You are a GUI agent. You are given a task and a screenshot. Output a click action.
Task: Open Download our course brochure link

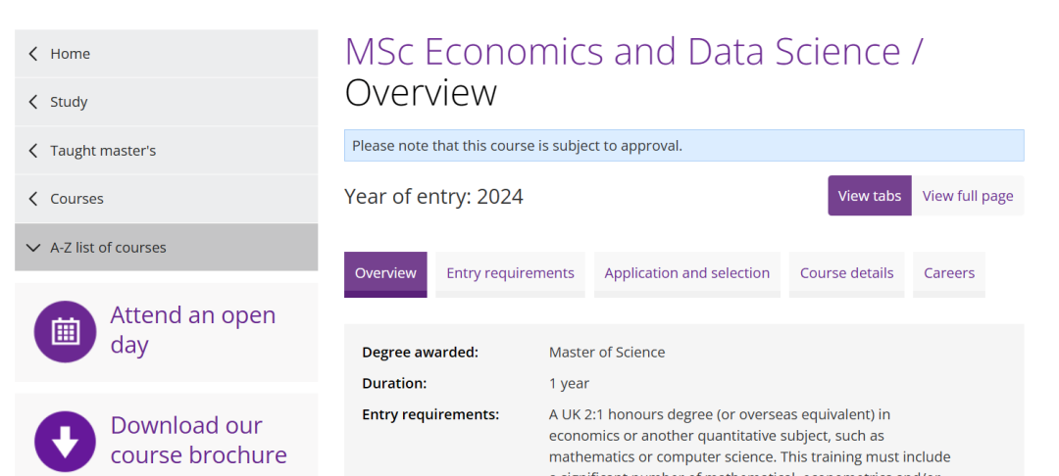point(198,441)
